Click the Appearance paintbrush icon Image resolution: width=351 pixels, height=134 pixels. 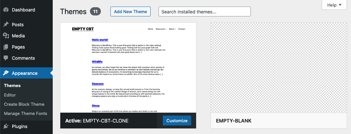[6, 73]
